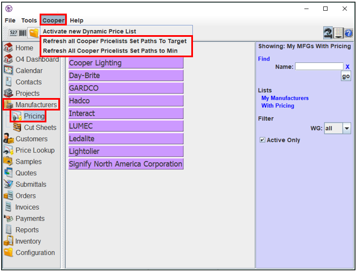Image resolution: width=356 pixels, height=272 pixels.
Task: Select Signify North America Corporation
Action: click(126, 164)
